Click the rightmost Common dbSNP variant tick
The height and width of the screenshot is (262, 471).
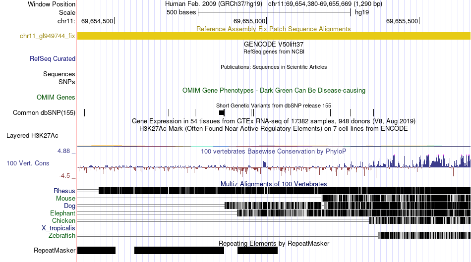pyautogui.click(x=373, y=112)
